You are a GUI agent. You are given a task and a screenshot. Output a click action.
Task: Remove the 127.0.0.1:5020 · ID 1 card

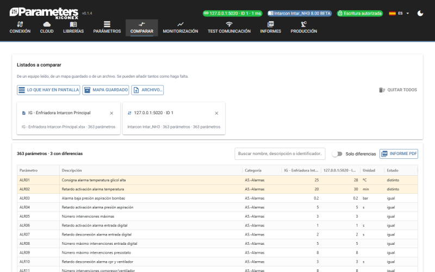216,113
